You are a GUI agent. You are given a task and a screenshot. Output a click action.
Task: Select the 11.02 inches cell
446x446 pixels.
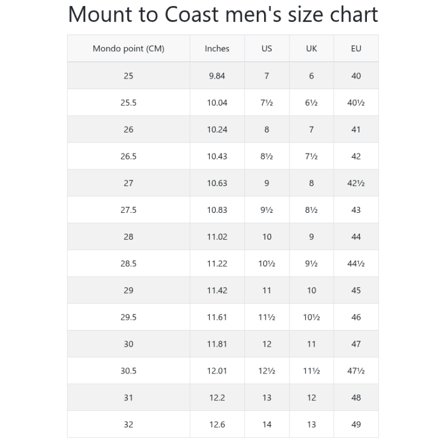217,237
